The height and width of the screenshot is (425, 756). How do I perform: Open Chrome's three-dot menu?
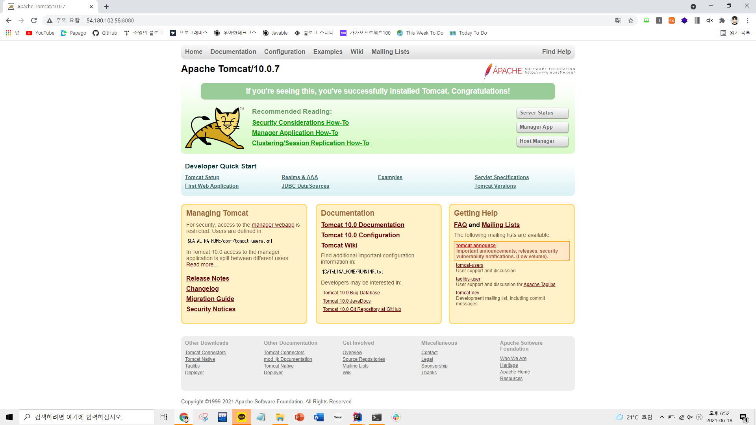point(747,20)
